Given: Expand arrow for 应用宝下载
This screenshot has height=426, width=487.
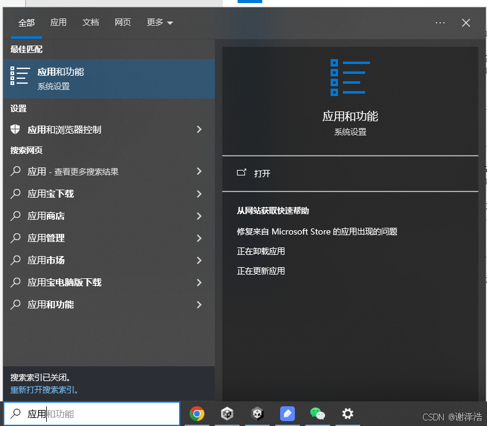Looking at the screenshot, I should tap(199, 194).
